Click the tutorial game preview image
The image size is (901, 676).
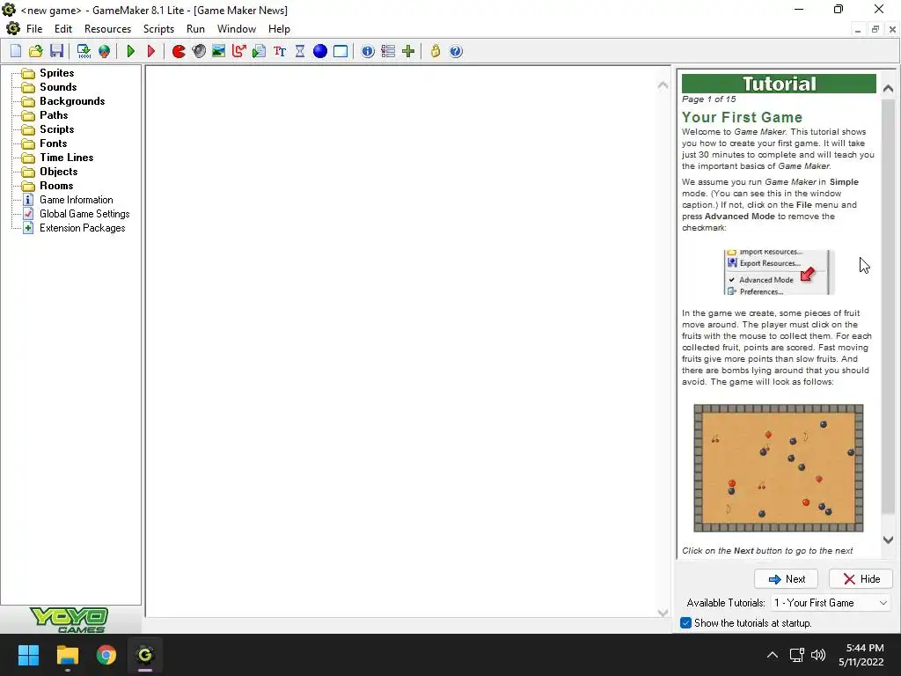point(778,468)
